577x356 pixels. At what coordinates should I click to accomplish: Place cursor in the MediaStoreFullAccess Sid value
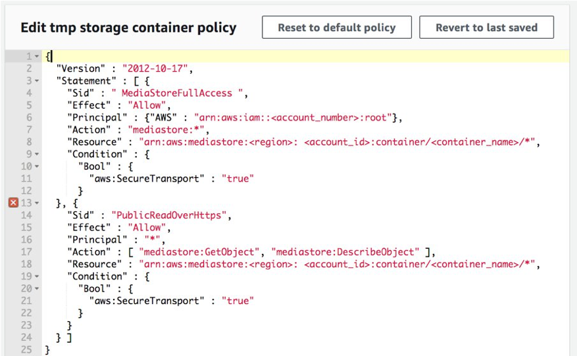tap(177, 93)
